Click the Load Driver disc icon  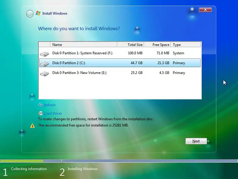point(40,113)
